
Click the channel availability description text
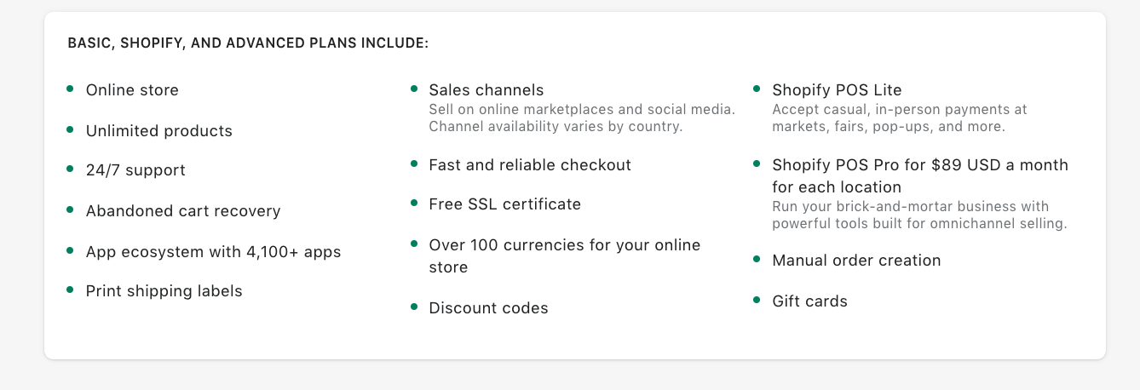pyautogui.click(x=582, y=118)
